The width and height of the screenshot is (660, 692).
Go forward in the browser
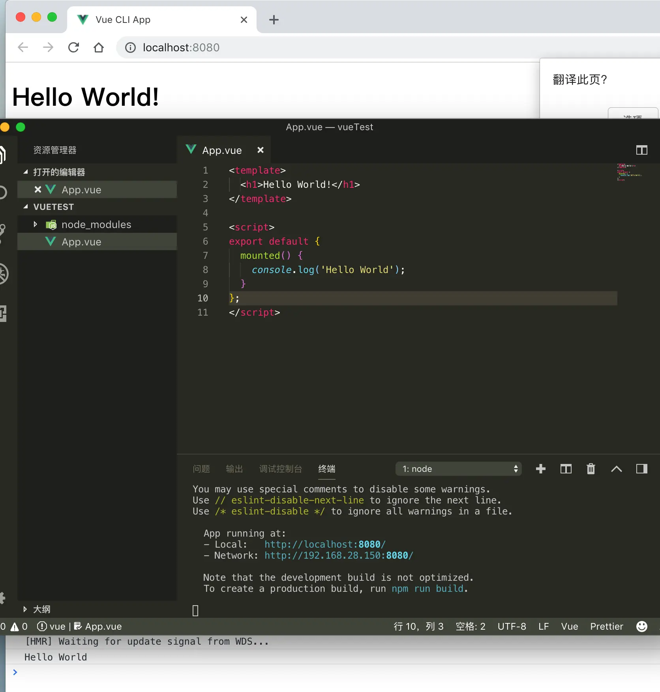tap(48, 47)
